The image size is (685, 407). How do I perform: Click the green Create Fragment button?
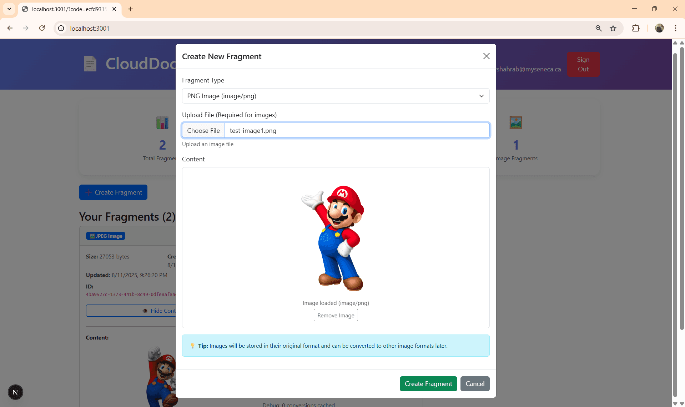click(428, 384)
